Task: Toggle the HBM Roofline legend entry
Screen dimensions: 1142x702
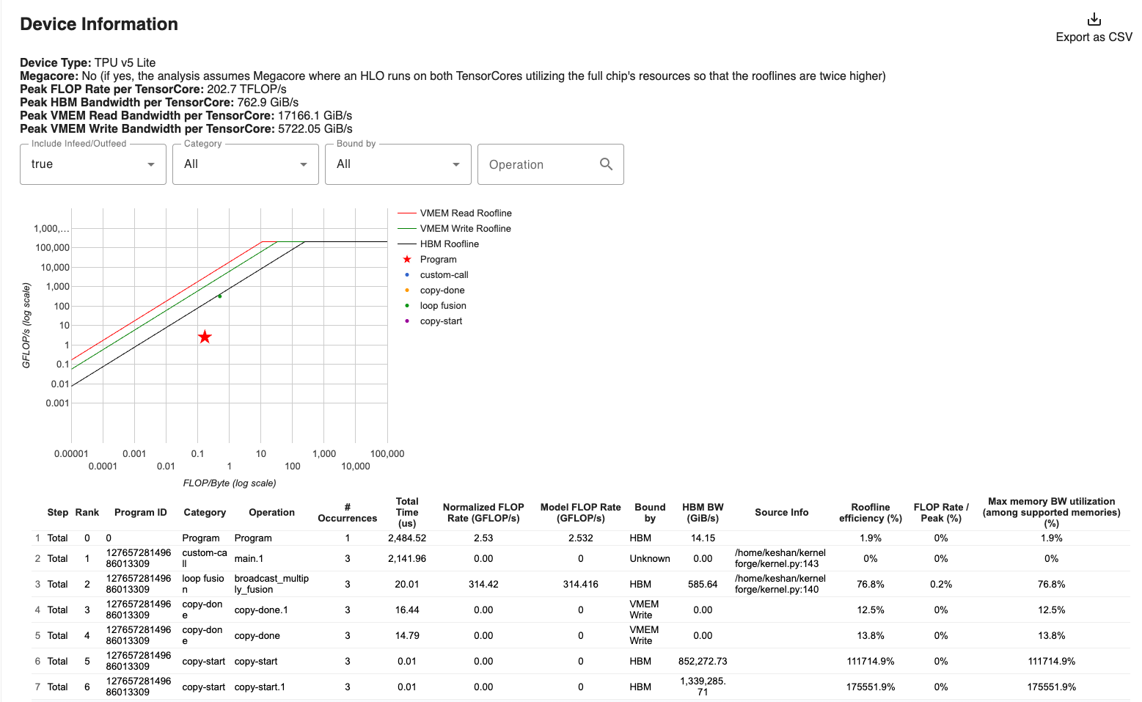Action: coord(449,244)
